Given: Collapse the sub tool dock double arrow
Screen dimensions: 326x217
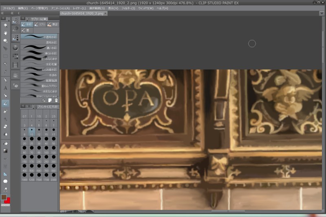Looking at the screenshot, I should pyautogui.click(x=12, y=13).
